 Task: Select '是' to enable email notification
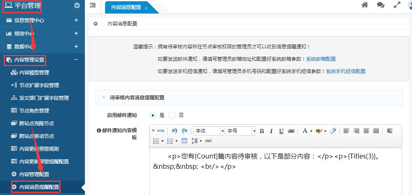pyautogui.click(x=153, y=115)
